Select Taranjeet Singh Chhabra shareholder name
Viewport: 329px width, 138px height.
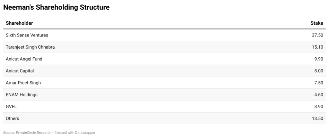tap(30, 47)
